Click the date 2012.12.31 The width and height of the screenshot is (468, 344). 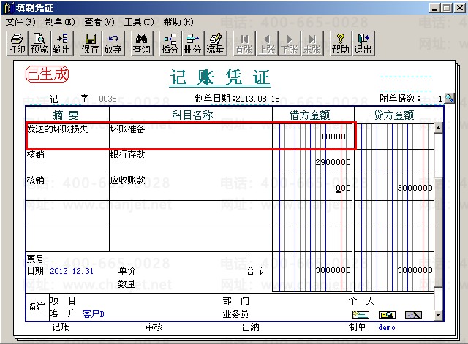[72, 271]
